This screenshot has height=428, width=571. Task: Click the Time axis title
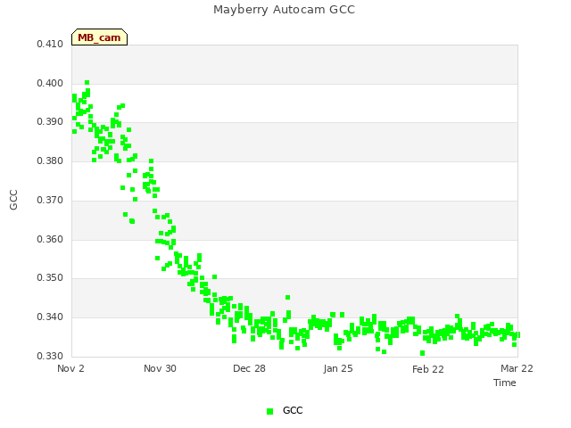coord(505,383)
